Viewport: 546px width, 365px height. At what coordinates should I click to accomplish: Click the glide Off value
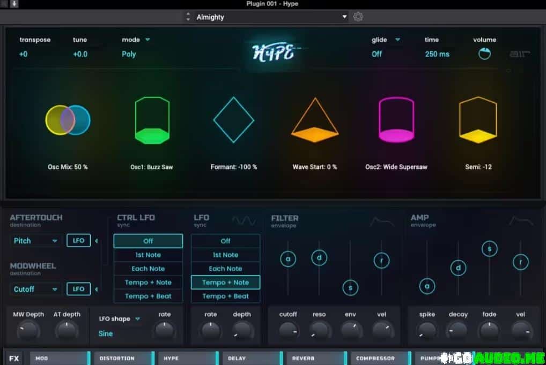pos(377,54)
